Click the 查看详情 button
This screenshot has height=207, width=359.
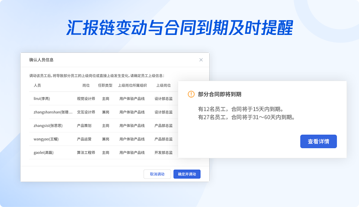[318, 142]
